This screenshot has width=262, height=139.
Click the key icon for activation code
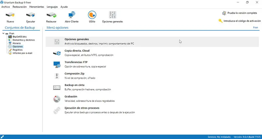tap(220, 21)
